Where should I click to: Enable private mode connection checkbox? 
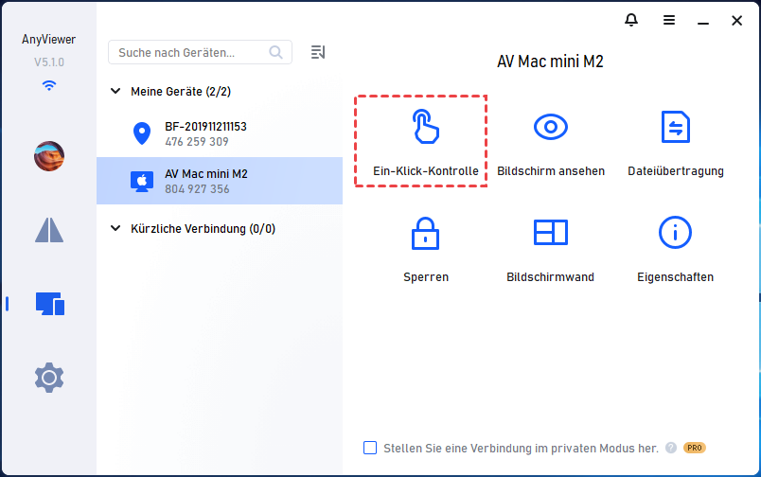(370, 448)
